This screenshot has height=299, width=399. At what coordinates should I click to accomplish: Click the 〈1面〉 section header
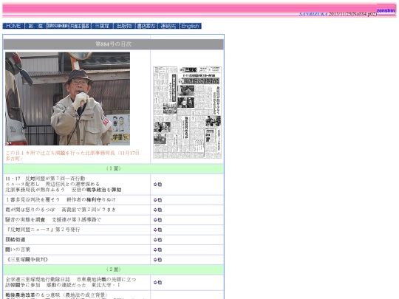tap(114, 168)
